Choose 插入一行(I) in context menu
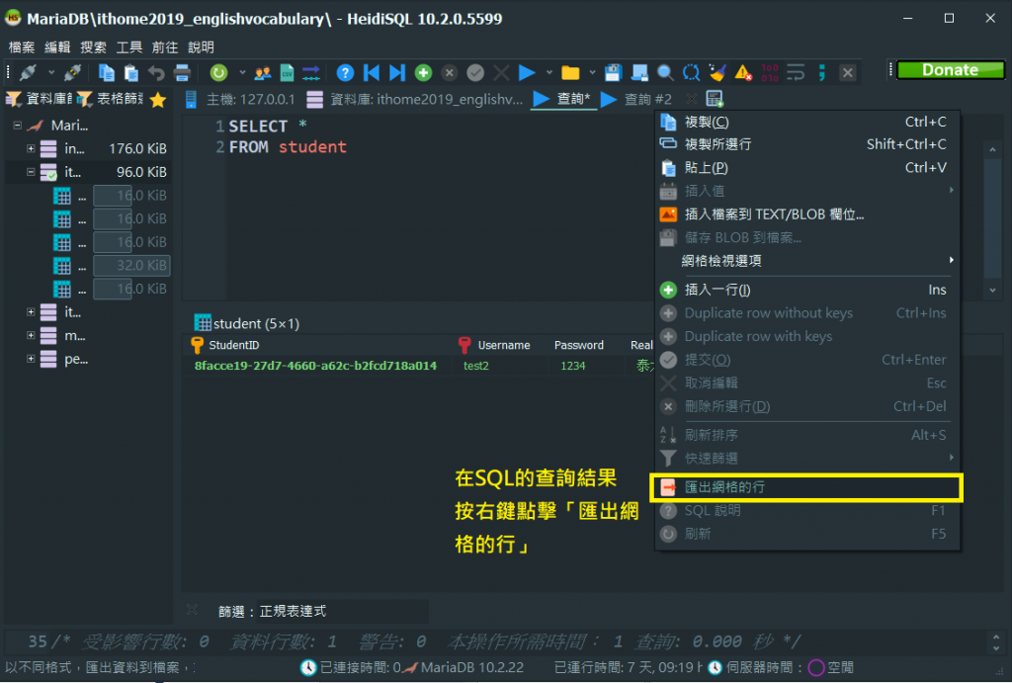Viewport: 1012px width, 683px height. (x=806, y=290)
